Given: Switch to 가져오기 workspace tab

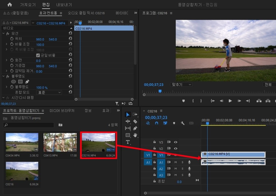Looking at the screenshot, I should pyautogui.click(x=28, y=5).
